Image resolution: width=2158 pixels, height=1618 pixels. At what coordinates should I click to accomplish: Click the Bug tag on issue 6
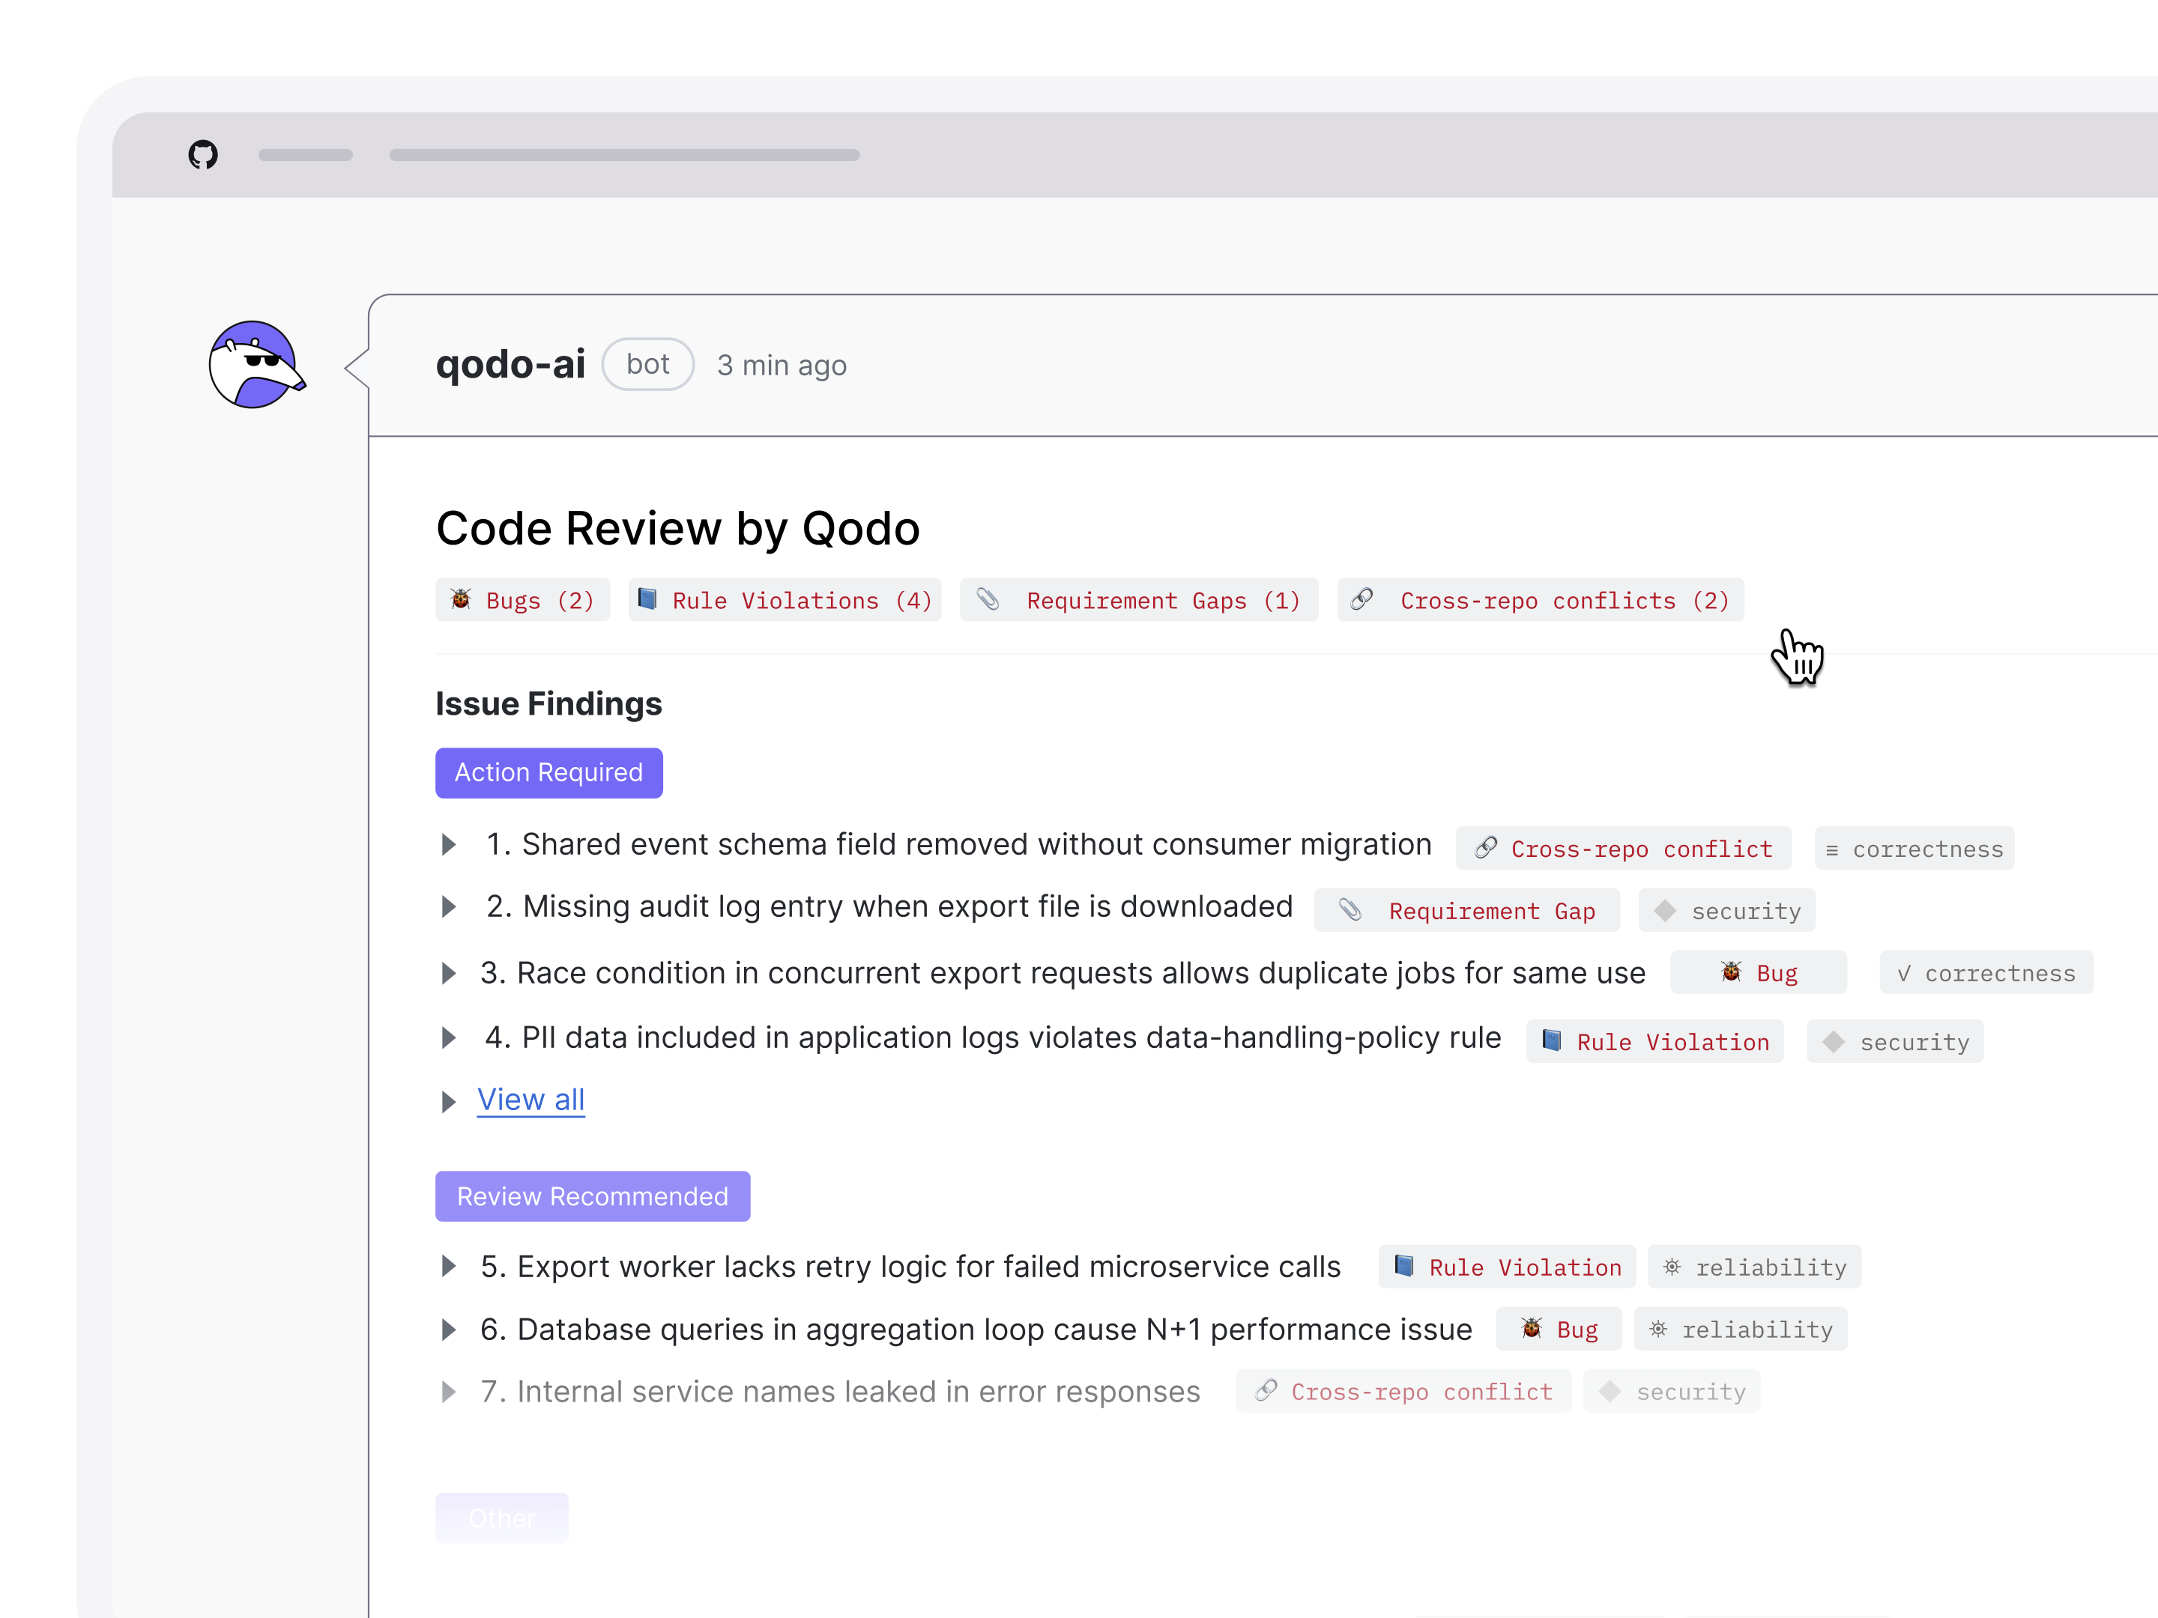[1559, 1330]
